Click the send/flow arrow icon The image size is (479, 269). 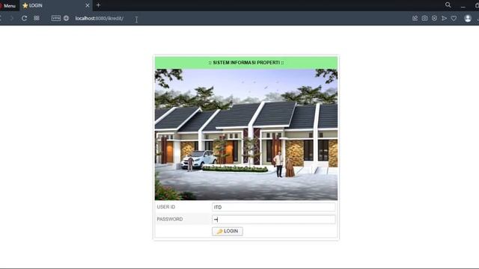[x=444, y=18]
